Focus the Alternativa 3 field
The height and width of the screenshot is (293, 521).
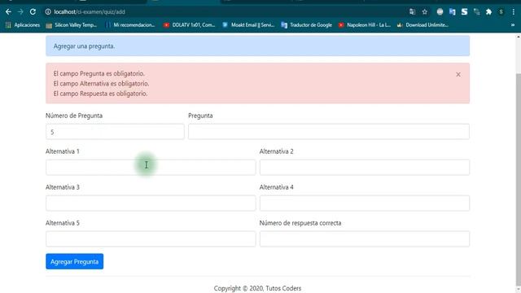[x=151, y=203]
